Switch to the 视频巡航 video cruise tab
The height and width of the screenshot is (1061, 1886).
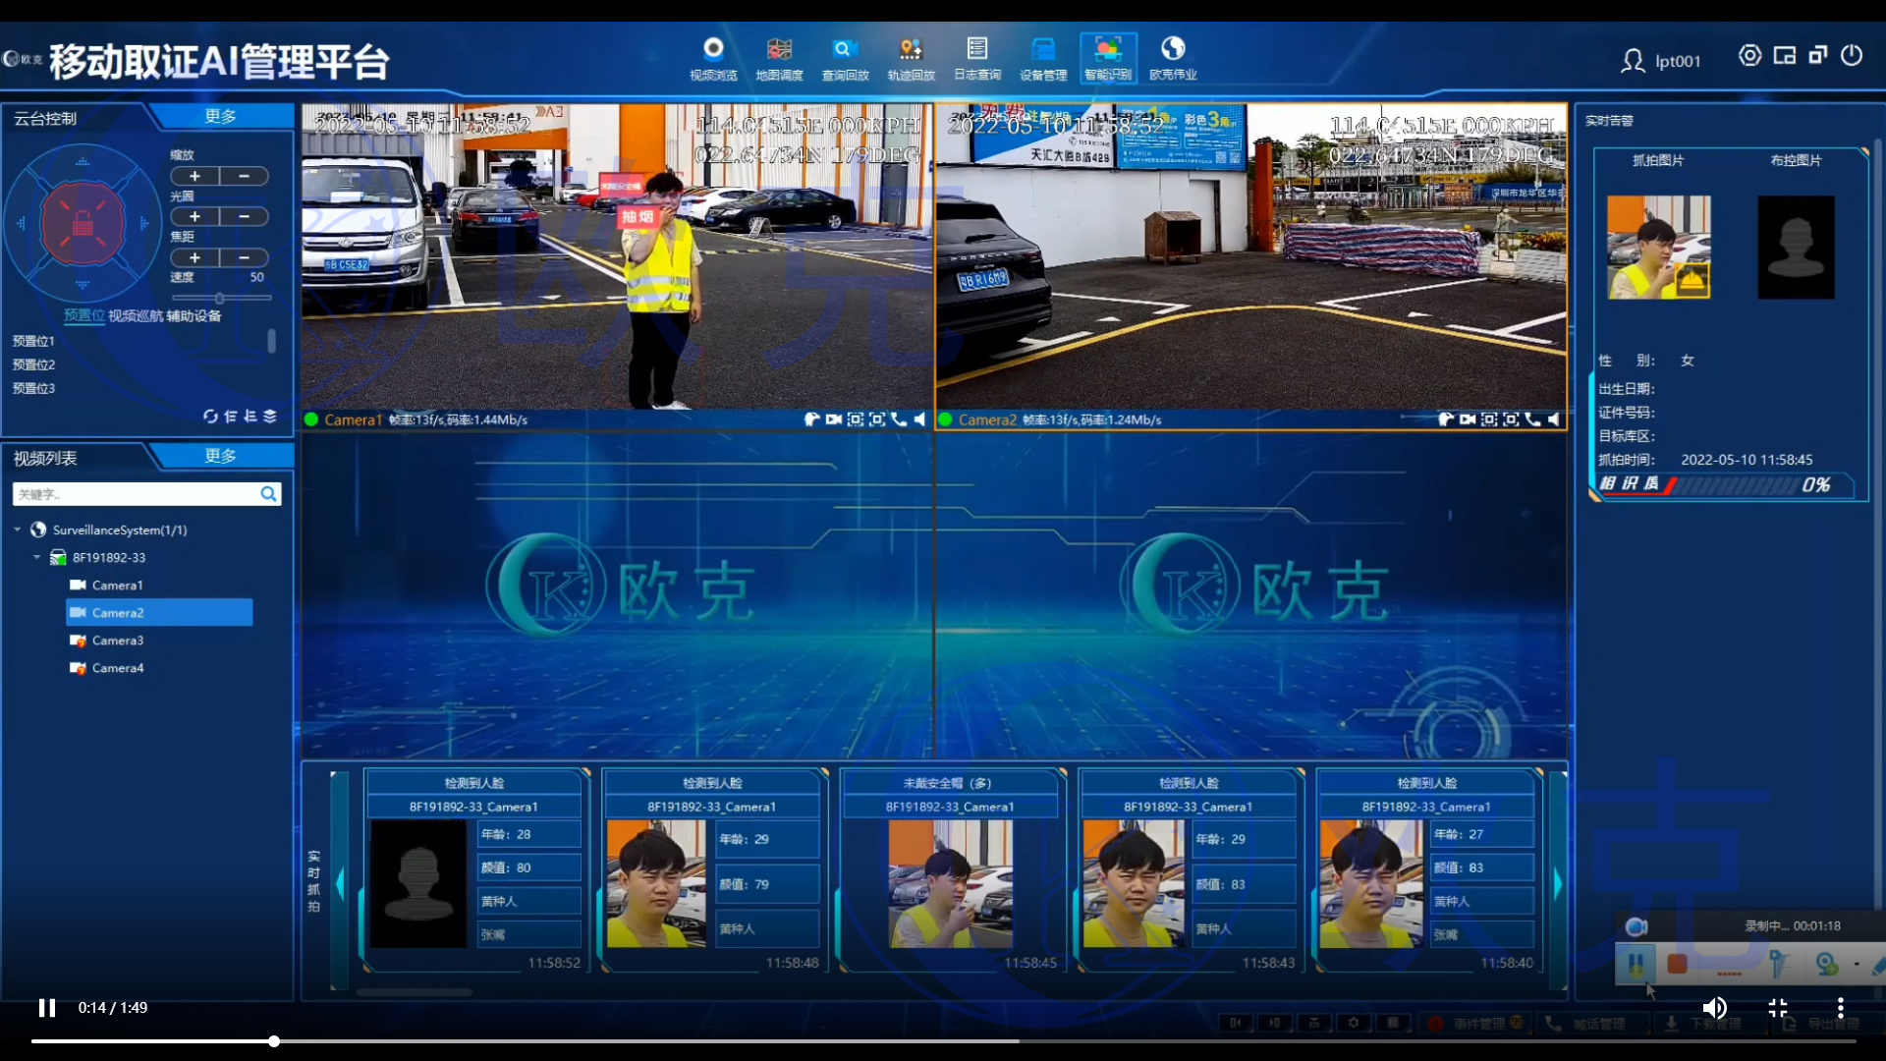coord(135,315)
